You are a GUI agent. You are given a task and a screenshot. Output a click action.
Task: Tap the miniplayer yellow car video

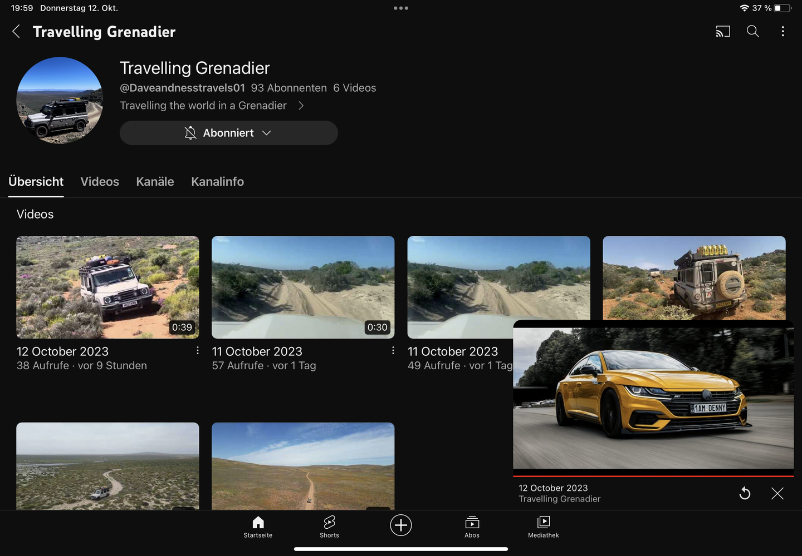tap(653, 398)
